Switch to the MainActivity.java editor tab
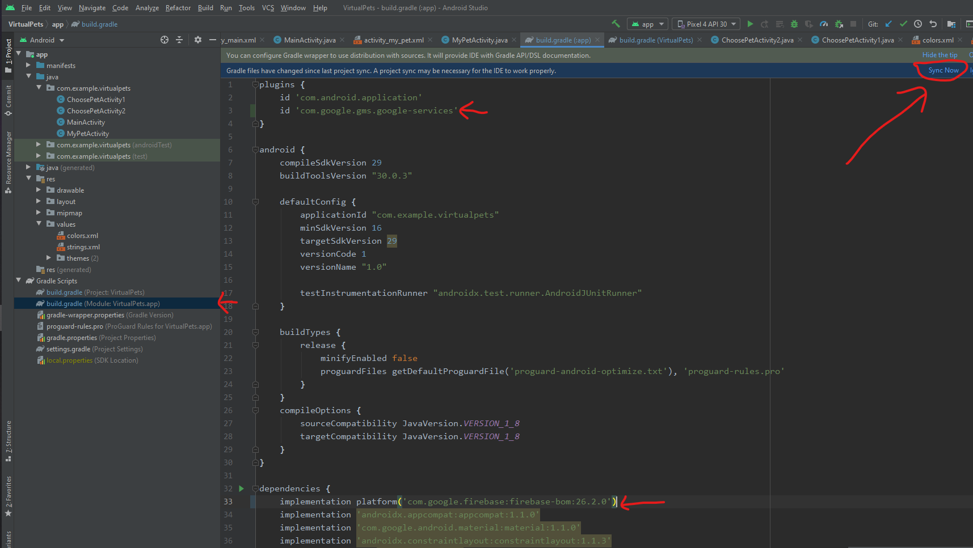 pyautogui.click(x=309, y=40)
